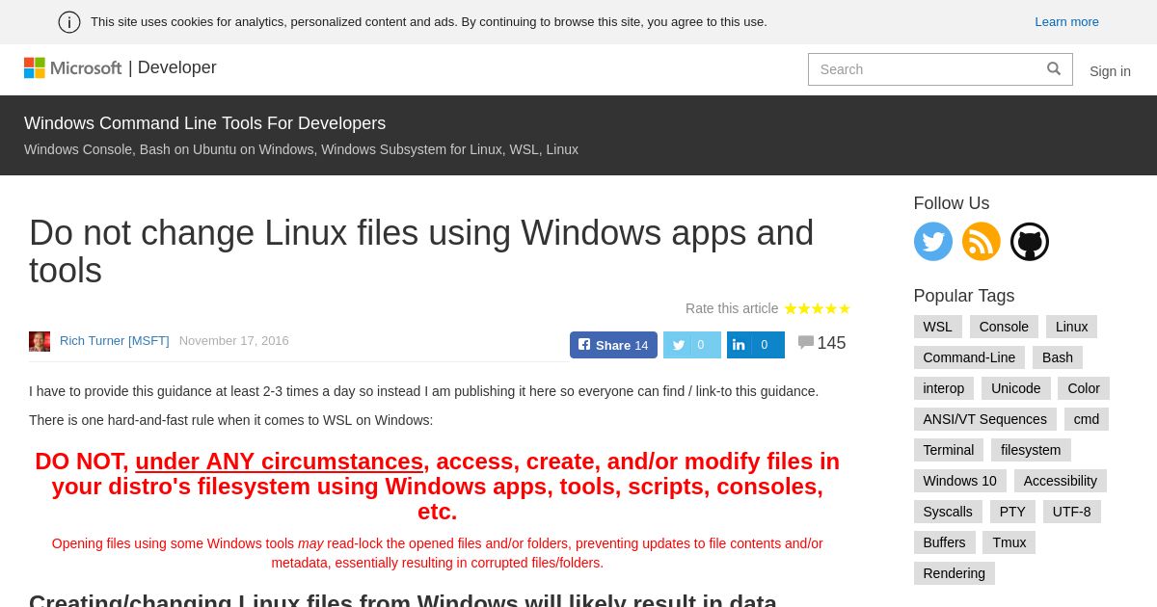Open the article title link
The width and height of the screenshot is (1157, 607).
pos(421,251)
